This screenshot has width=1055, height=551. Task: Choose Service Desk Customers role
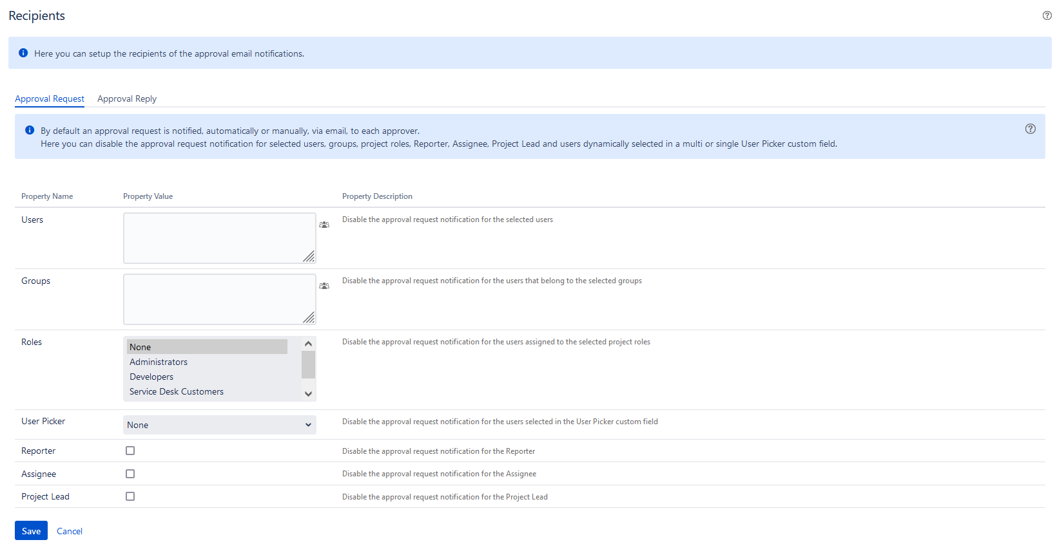click(x=177, y=391)
